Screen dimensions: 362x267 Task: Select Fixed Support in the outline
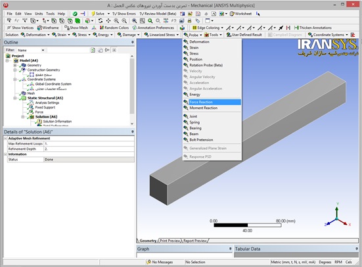pos(45,107)
